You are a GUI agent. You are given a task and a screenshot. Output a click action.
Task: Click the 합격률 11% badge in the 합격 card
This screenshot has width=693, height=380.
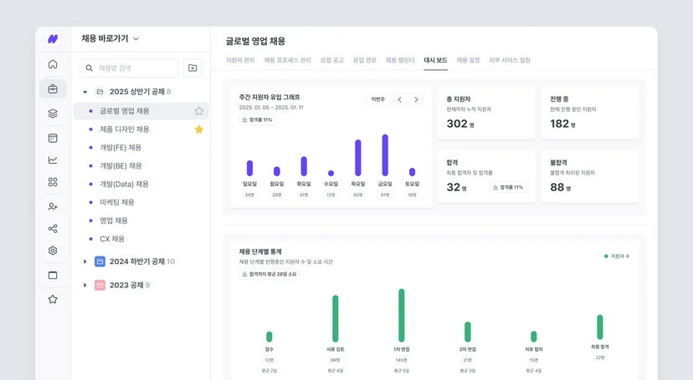point(508,187)
